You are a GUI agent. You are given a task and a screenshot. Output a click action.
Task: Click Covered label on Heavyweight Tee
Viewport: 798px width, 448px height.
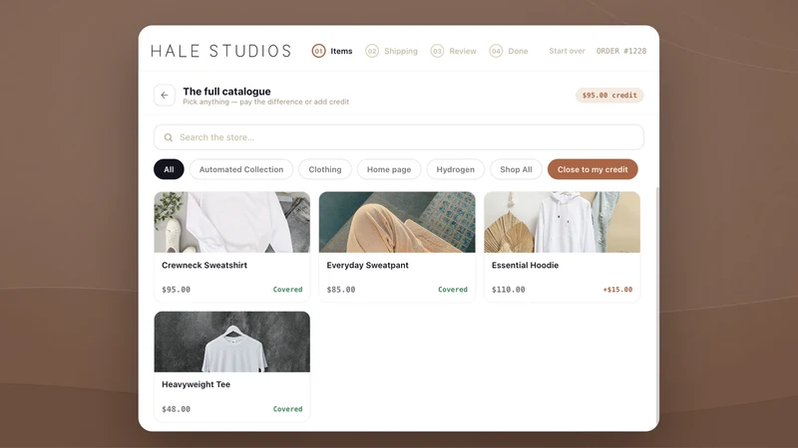(287, 409)
